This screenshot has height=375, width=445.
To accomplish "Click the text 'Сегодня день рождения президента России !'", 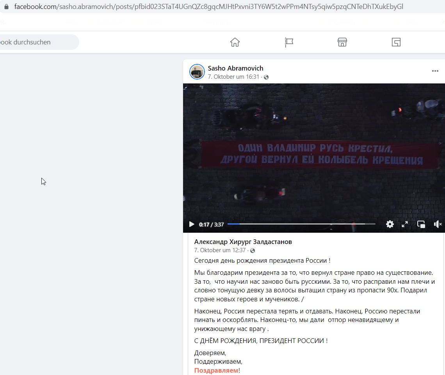I will tap(262, 260).
